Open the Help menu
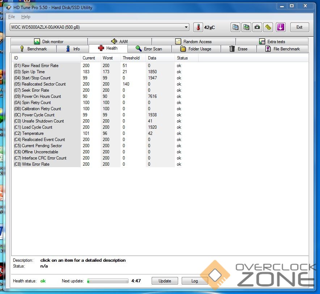Image resolution: width=320 pixels, height=294 pixels. pos(26,17)
